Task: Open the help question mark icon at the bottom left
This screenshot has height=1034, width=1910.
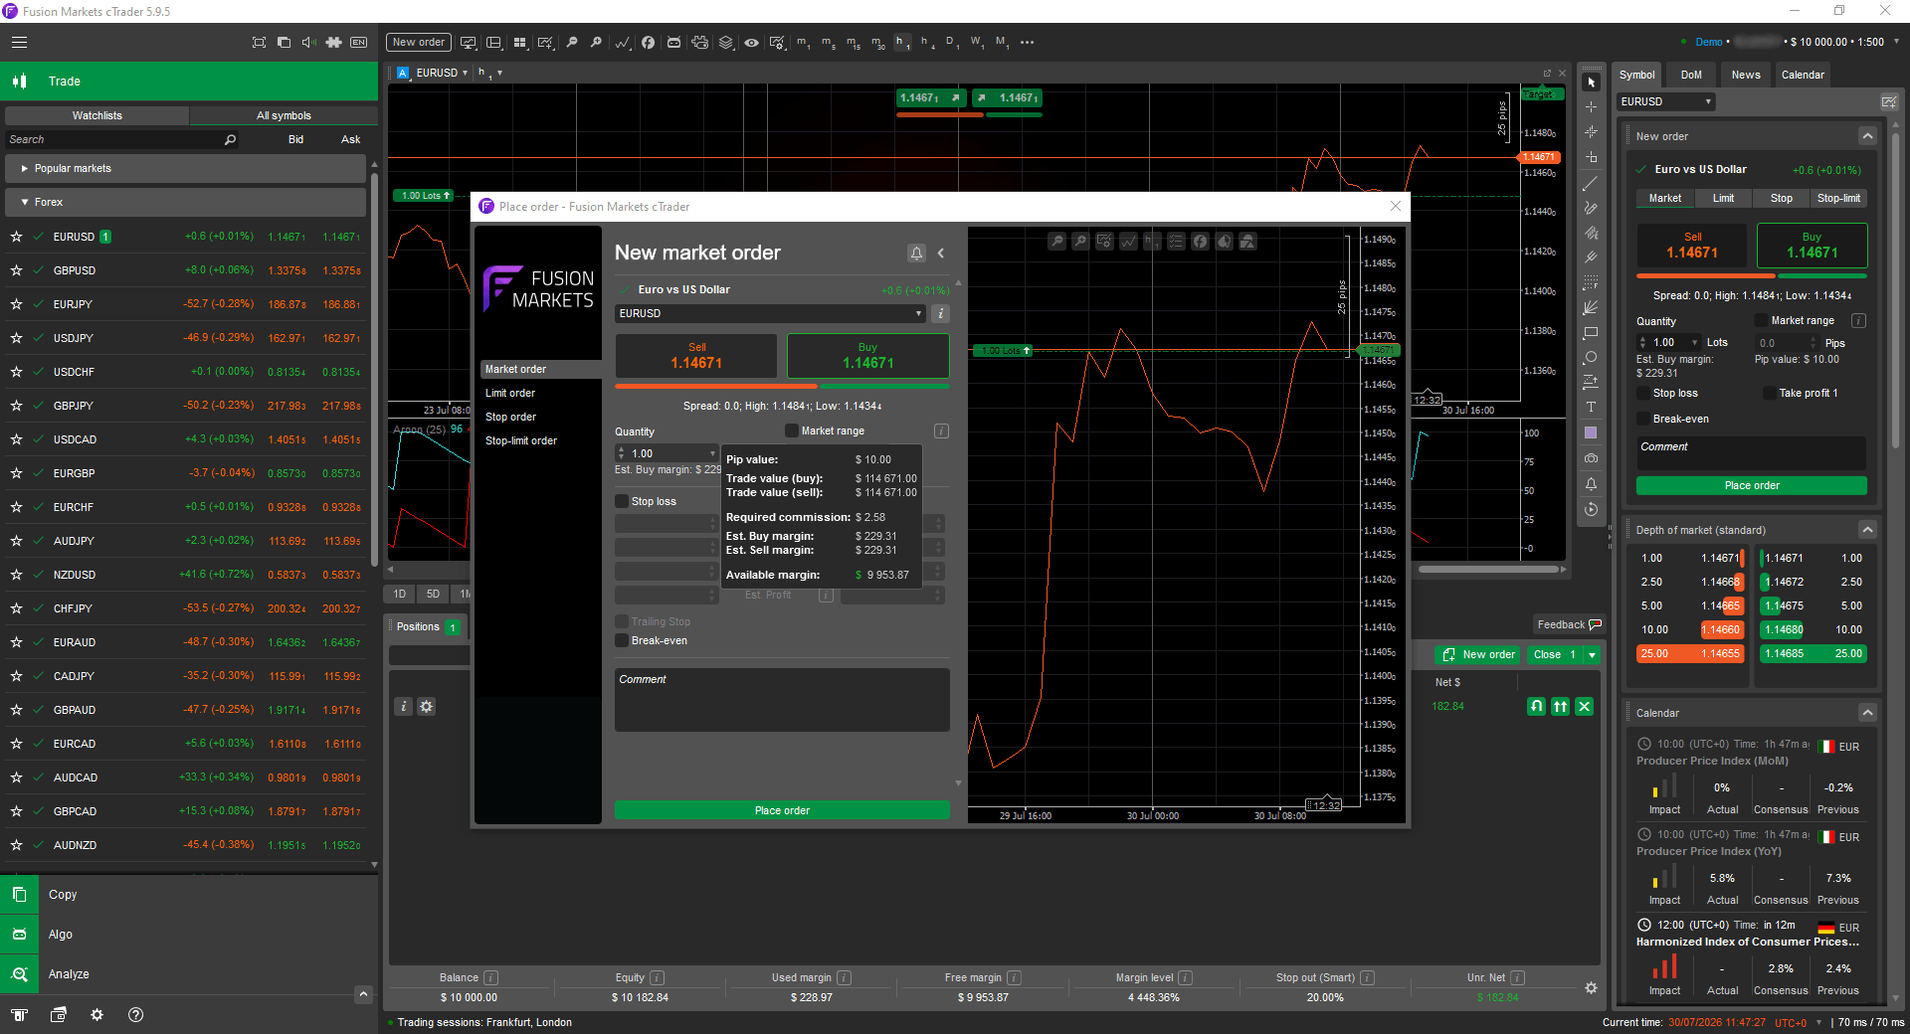Action: point(136,1014)
